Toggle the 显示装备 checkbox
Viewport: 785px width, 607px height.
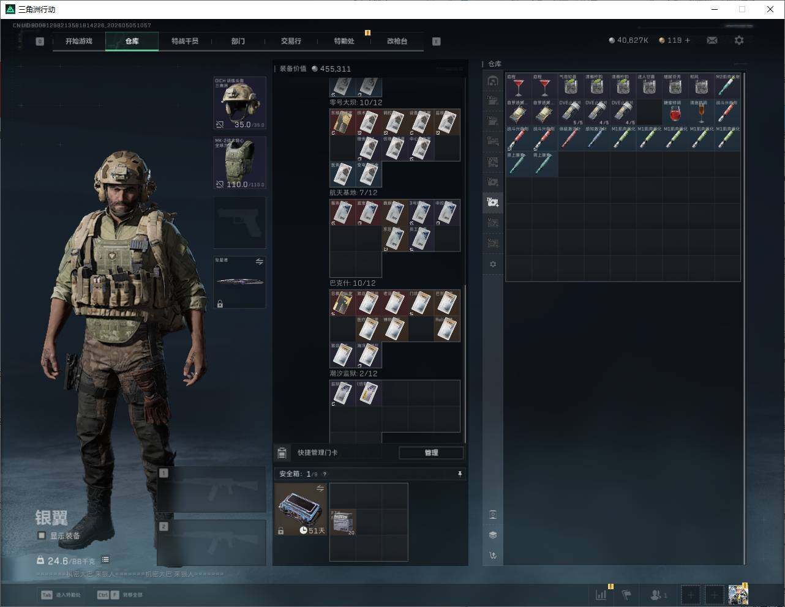coord(42,535)
